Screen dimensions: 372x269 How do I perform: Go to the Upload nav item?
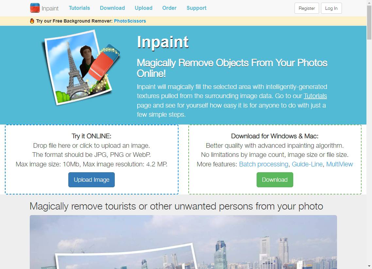143,8
